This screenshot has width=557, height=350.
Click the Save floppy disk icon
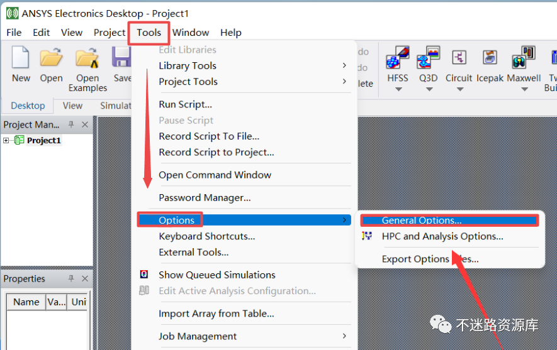[x=122, y=57]
